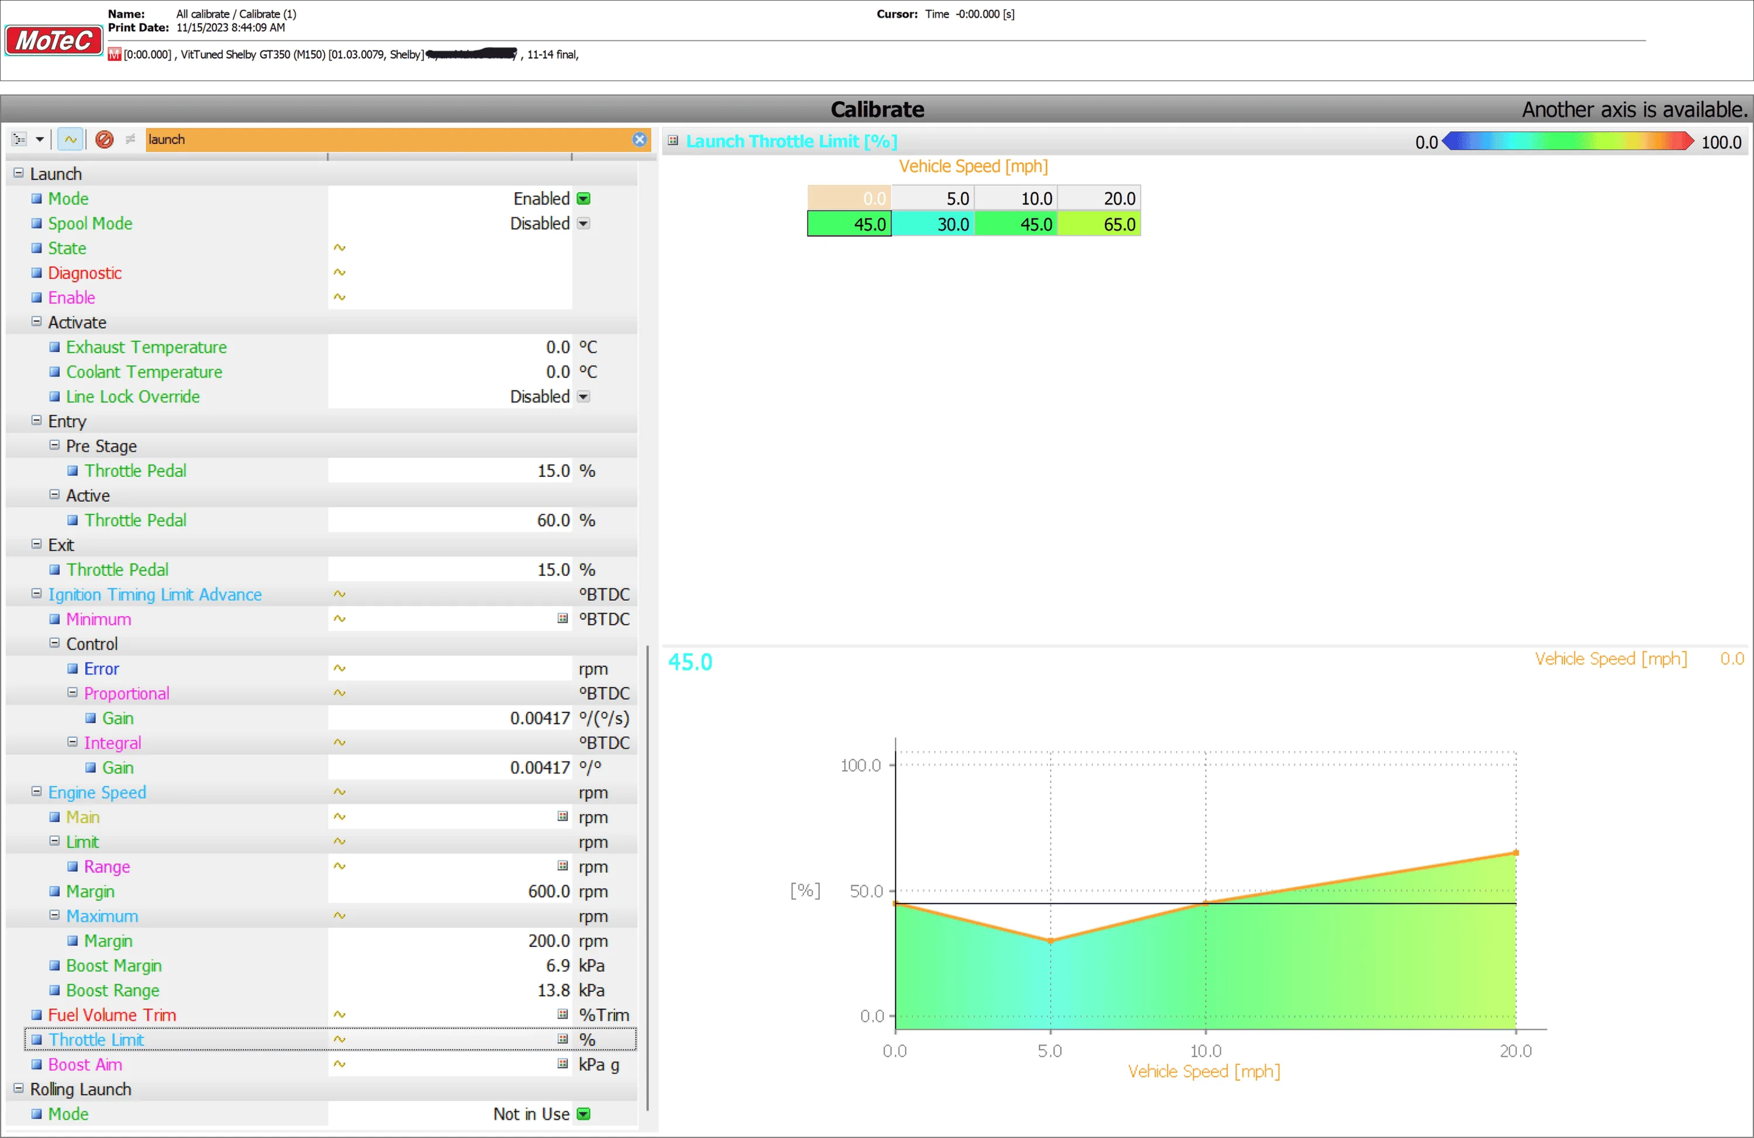The image size is (1754, 1138).
Task: Click the MoTeC logo
Action: [x=53, y=40]
